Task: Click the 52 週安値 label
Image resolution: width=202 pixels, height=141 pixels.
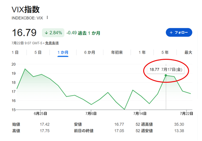Action: (x=144, y=131)
